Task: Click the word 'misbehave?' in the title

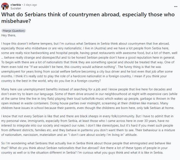Action: 16,21
